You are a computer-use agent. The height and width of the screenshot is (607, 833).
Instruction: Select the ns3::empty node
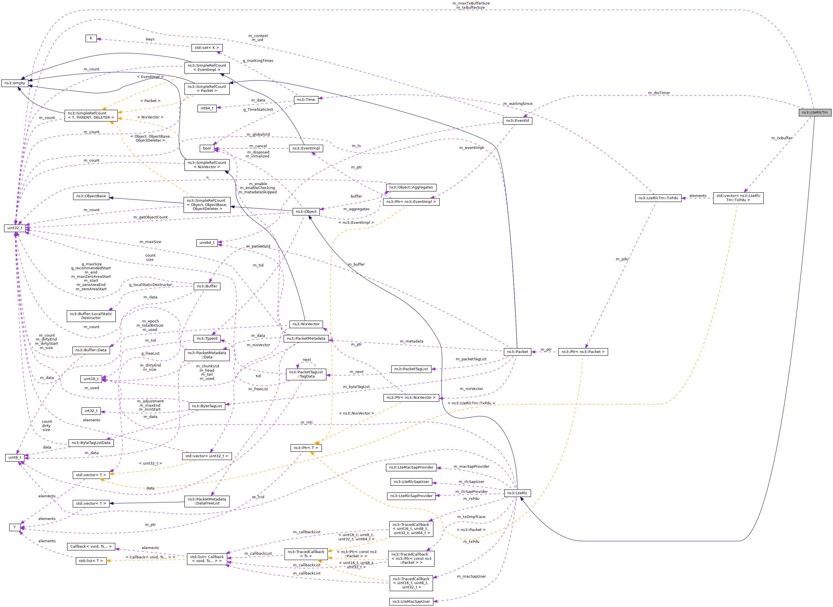tap(15, 83)
